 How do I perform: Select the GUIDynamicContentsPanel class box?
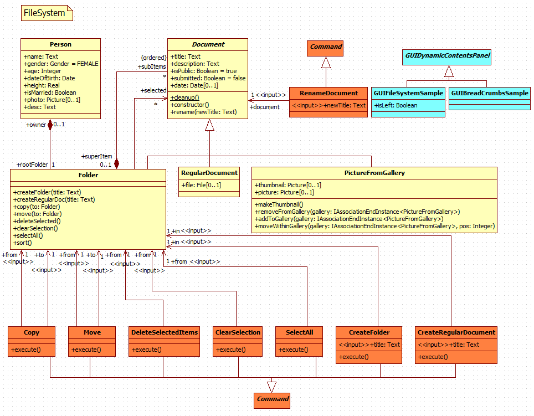[449, 56]
